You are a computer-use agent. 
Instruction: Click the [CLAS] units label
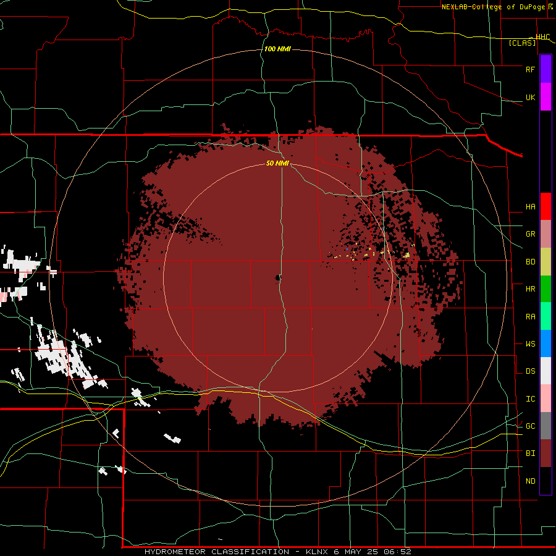[522, 43]
